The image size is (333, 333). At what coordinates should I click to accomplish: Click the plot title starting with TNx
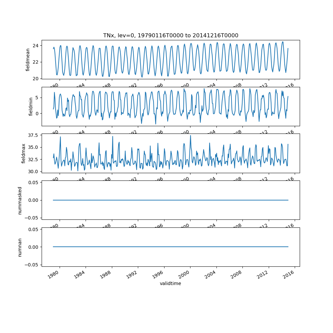pos(170,36)
